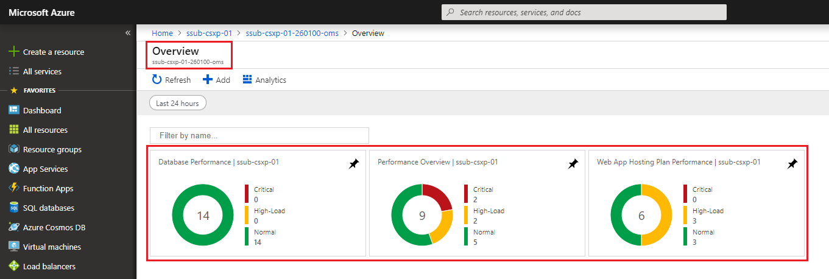Viewport: 829px width, 279px height.
Task: Click the Add plus icon in toolbar
Action: click(x=208, y=80)
